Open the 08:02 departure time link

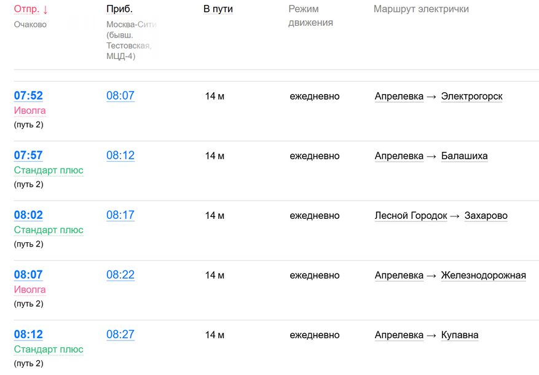pyautogui.click(x=28, y=215)
